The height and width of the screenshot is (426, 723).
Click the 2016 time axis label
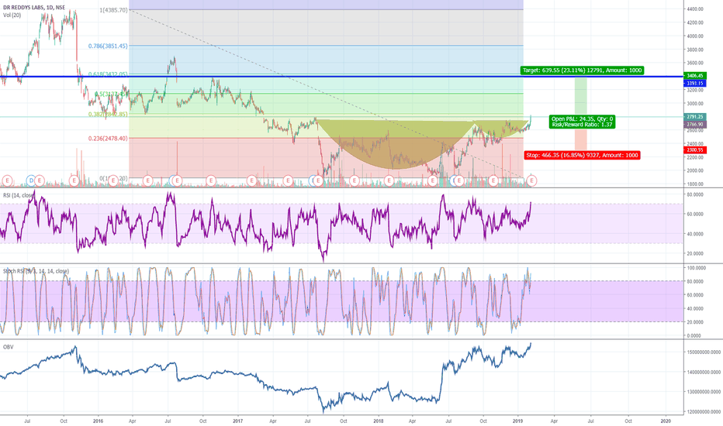pyautogui.click(x=98, y=421)
